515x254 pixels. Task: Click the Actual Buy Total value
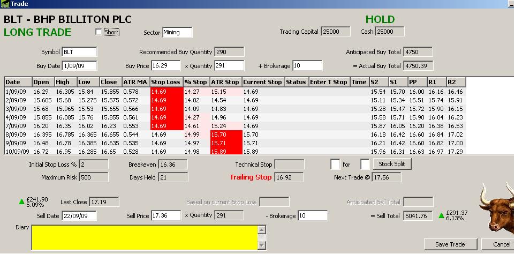[x=418, y=66]
